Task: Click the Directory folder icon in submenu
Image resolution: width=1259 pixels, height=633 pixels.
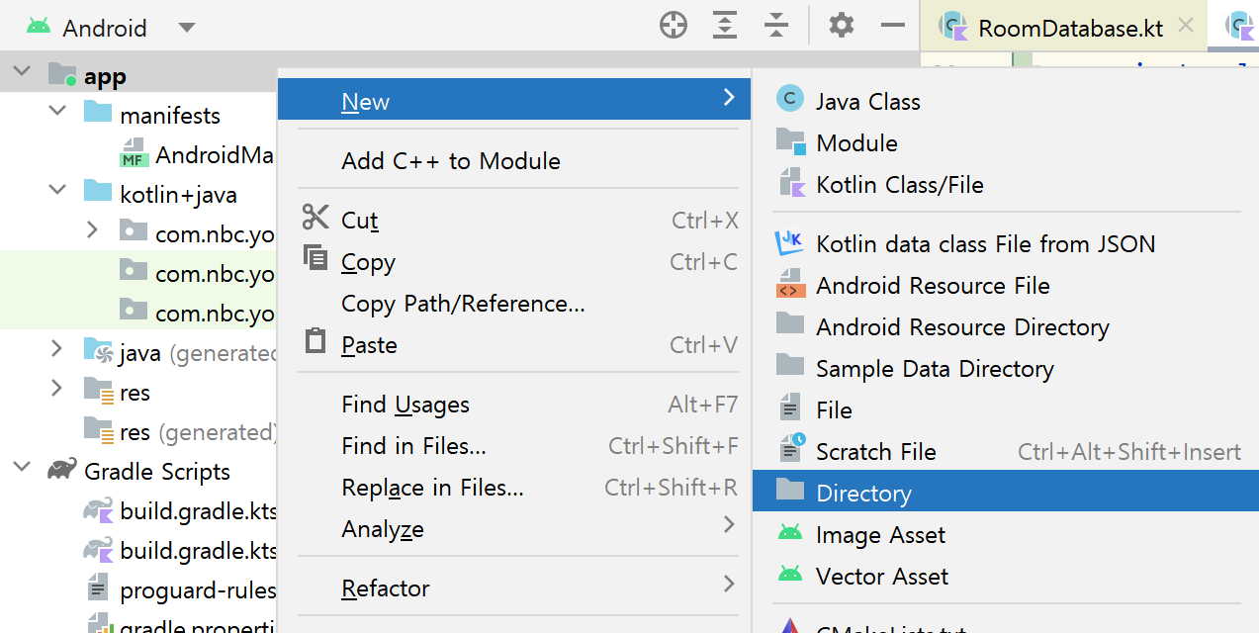Action: point(790,491)
